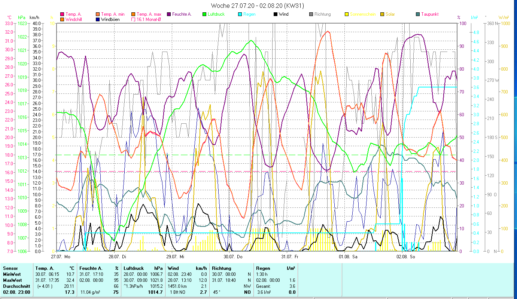The height and width of the screenshot is (299, 517).
Task: Select the maximum wind value 12.0
Action: pyautogui.click(x=203, y=280)
